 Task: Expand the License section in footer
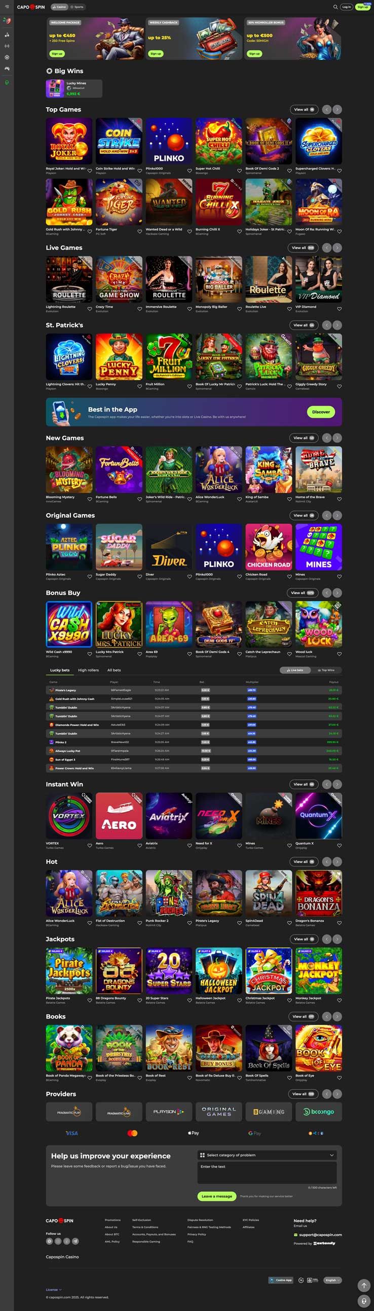(53, 1290)
